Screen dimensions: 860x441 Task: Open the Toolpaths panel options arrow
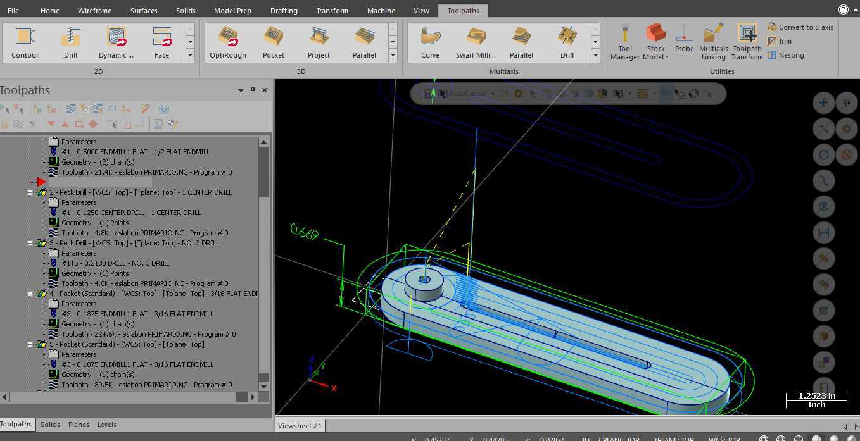coord(241,90)
